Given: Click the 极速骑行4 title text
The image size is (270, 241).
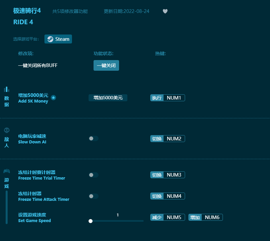Looking at the screenshot, I should point(27,11).
